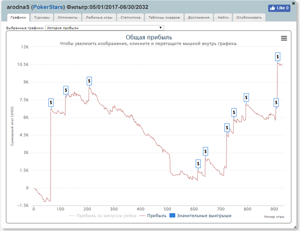300x231 pixels.
Task: Click the Номер игры axis title
Action: [274, 217]
